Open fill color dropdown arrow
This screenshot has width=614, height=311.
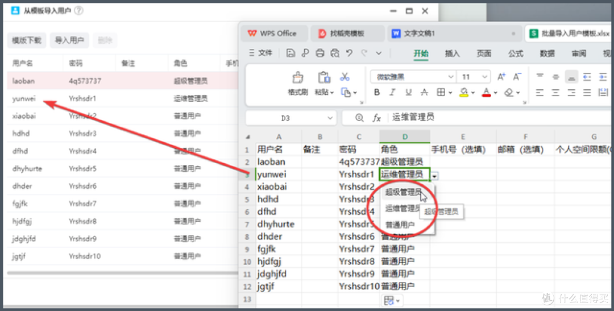(473, 93)
